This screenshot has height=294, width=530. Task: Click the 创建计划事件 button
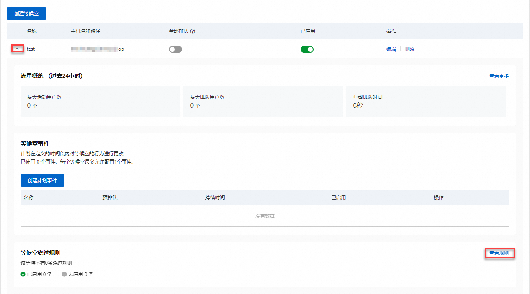42,180
